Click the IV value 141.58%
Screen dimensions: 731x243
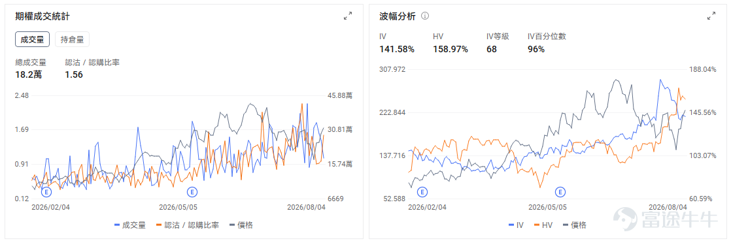coord(397,50)
